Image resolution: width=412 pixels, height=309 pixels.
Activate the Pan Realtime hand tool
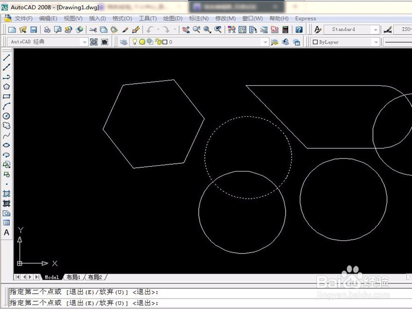186,29
